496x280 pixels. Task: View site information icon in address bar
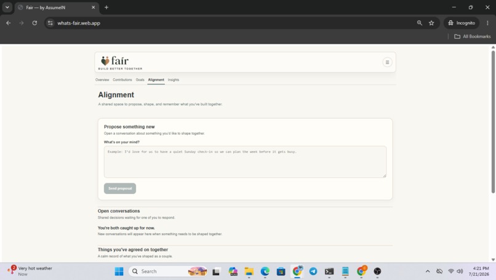point(50,23)
